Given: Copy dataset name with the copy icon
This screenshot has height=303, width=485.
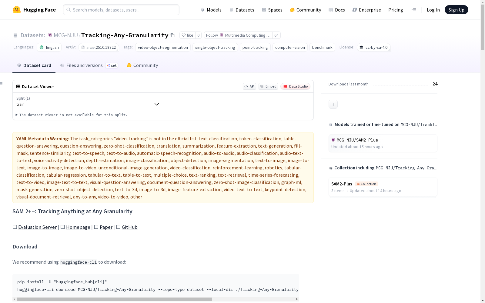Looking at the screenshot, I should (x=172, y=35).
